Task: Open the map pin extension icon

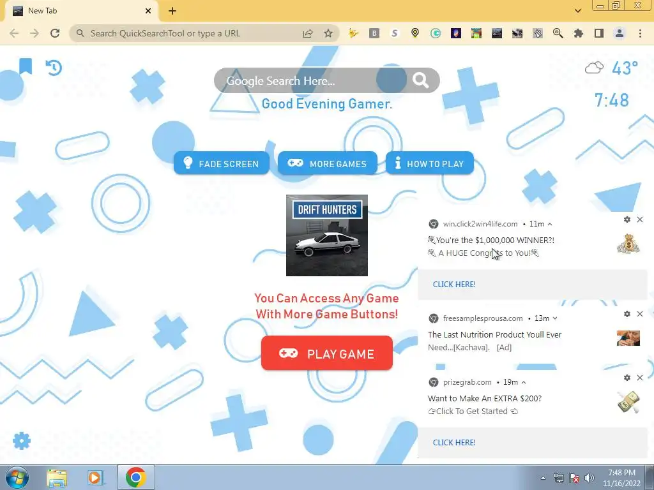Action: coord(415,33)
